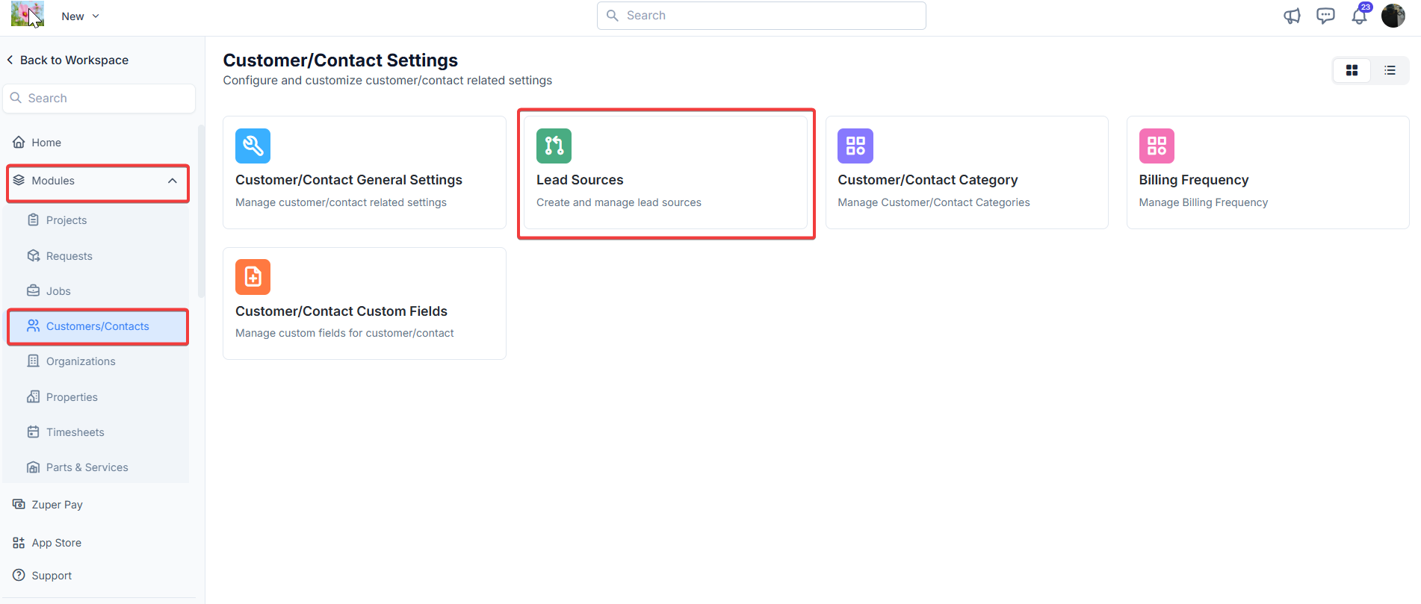
Task: Click the Jobs briefcase icon
Action: tap(33, 290)
